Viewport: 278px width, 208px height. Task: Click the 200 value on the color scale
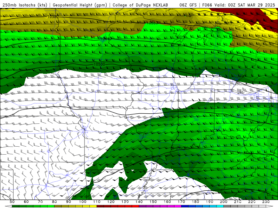point(223,202)
